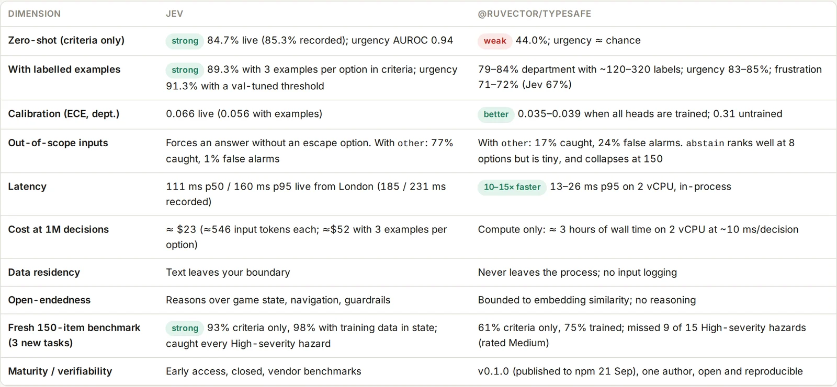Image resolution: width=837 pixels, height=387 pixels.
Task: Click the @RUVECTOR/TYPESAFE column header
Action: 534,14
